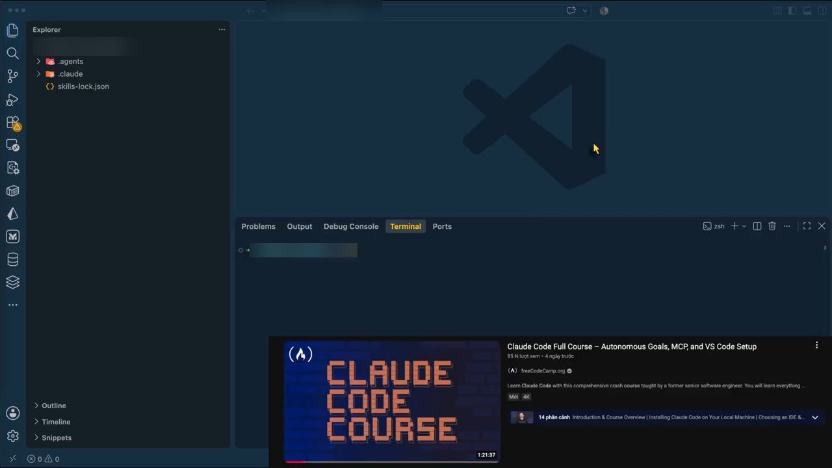Open the Run and Debug view
Screen dimensions: 832x468
[12, 99]
